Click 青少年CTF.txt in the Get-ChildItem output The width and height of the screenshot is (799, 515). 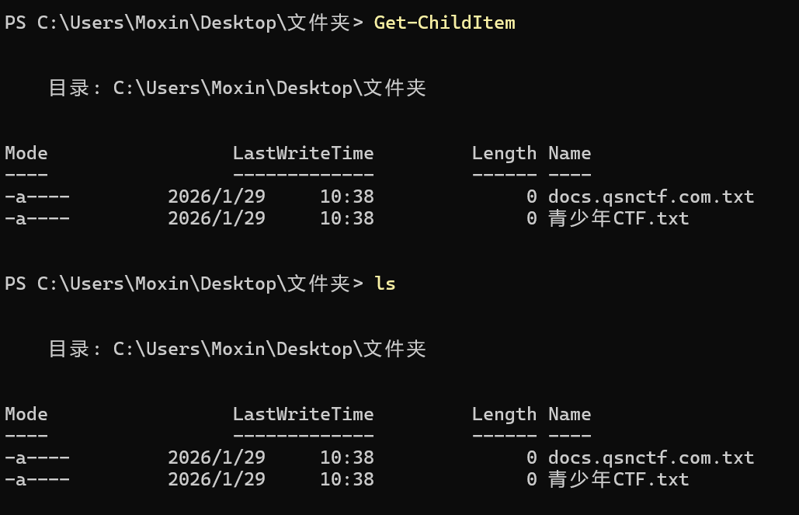click(x=618, y=219)
